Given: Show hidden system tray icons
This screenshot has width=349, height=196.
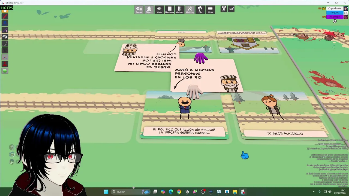Looking at the screenshot, I should pyautogui.click(x=314, y=192).
